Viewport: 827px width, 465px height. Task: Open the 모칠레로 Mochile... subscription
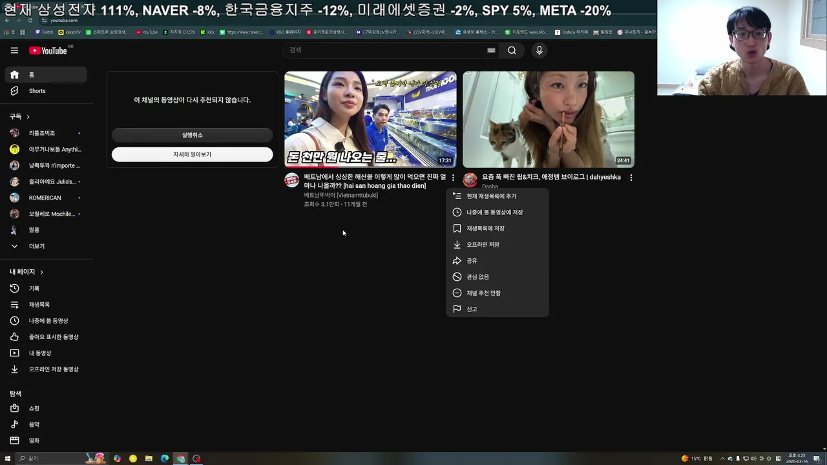(x=45, y=214)
